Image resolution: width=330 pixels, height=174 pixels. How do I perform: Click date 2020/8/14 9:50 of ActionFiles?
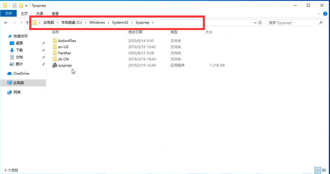(x=141, y=41)
